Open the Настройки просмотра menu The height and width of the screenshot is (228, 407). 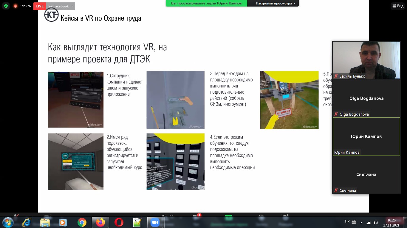276,3
